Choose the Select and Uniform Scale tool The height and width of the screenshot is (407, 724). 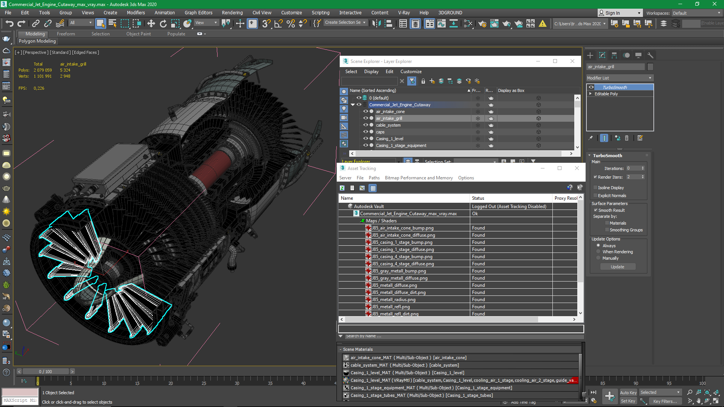(x=175, y=23)
